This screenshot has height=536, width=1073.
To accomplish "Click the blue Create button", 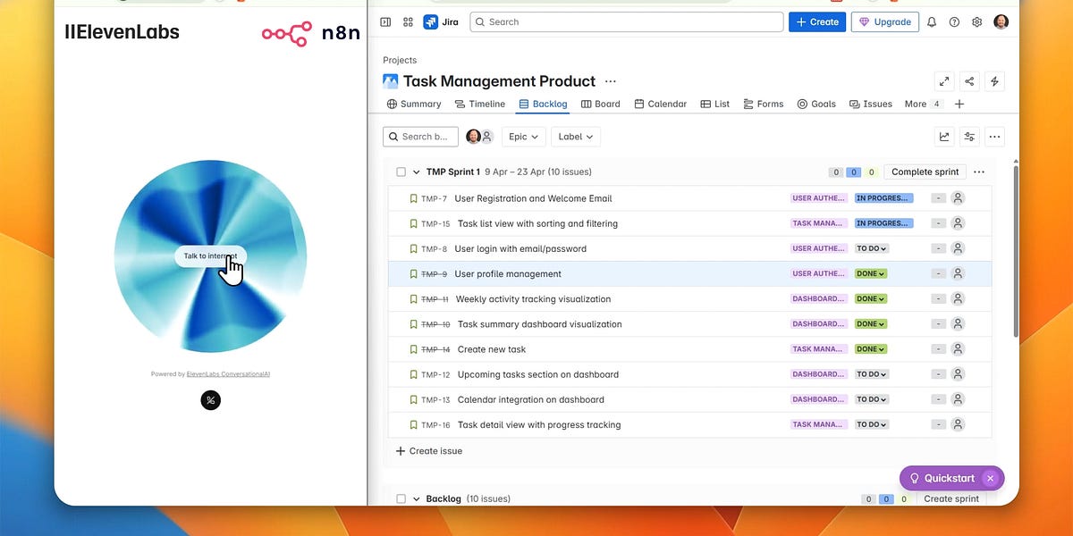I will [x=817, y=21].
